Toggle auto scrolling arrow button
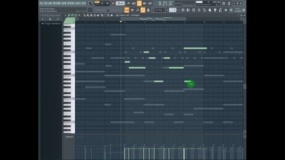 132,10
